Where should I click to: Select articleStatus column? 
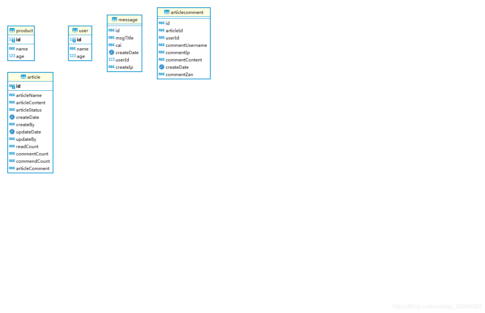click(30, 110)
